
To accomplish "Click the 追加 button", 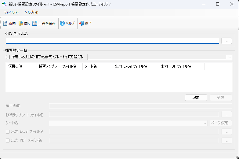I will (x=196, y=98).
